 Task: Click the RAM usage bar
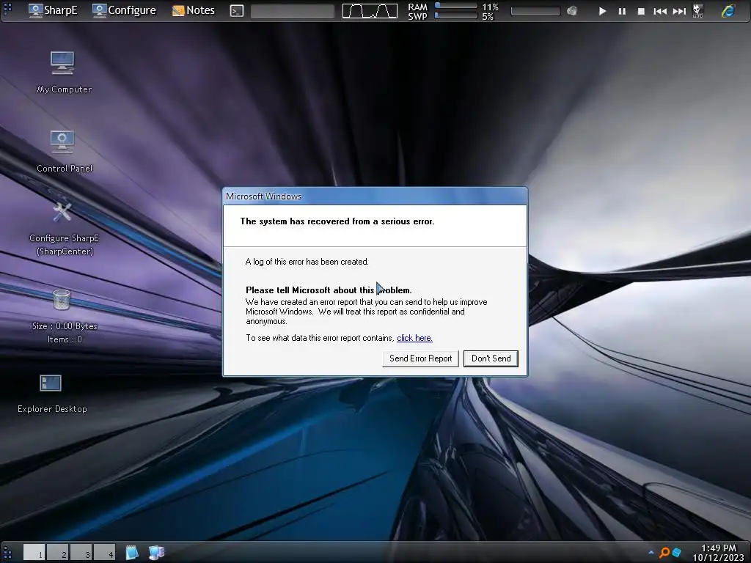(455, 6)
